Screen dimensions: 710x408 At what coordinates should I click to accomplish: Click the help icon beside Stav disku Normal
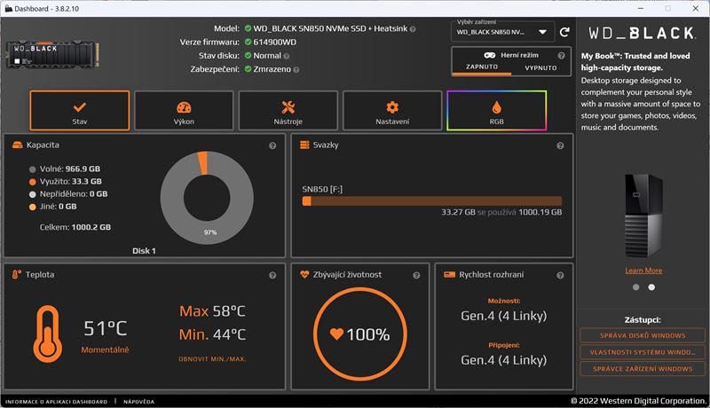(x=286, y=56)
